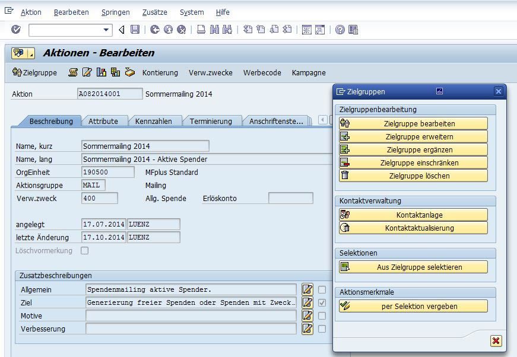Viewport: 517px width, 357px height.
Task: Click the yellow Exit arrow icon
Action: coord(168,30)
